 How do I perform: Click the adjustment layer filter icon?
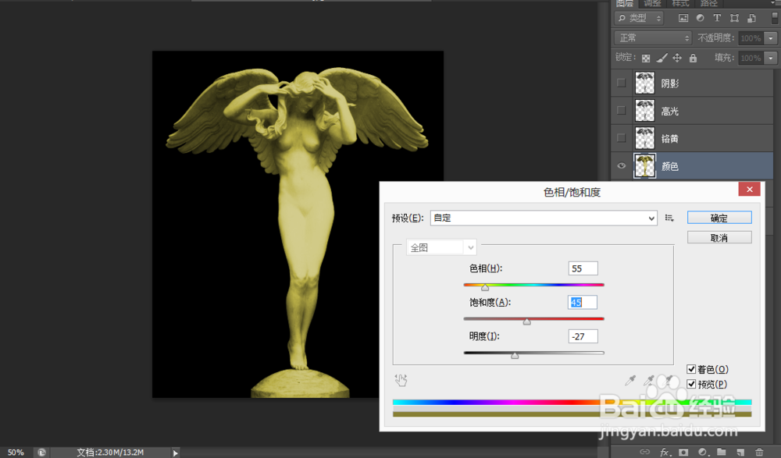(x=701, y=18)
